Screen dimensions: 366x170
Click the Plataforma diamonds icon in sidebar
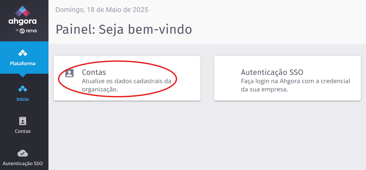23,53
